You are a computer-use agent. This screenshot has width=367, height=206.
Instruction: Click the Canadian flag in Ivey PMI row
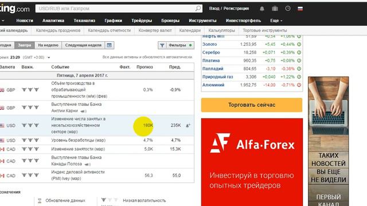(x=2, y=176)
